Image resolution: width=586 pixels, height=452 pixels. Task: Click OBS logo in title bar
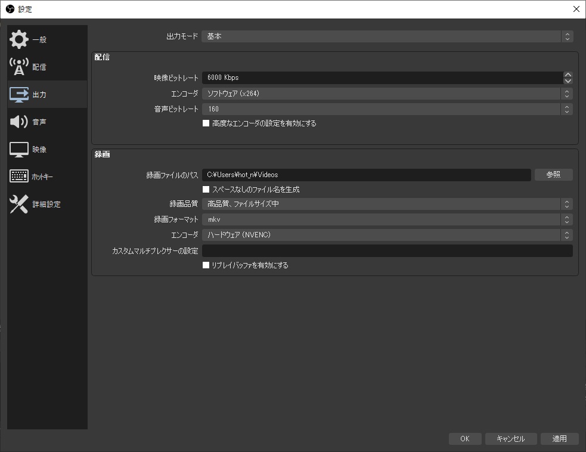(10, 9)
